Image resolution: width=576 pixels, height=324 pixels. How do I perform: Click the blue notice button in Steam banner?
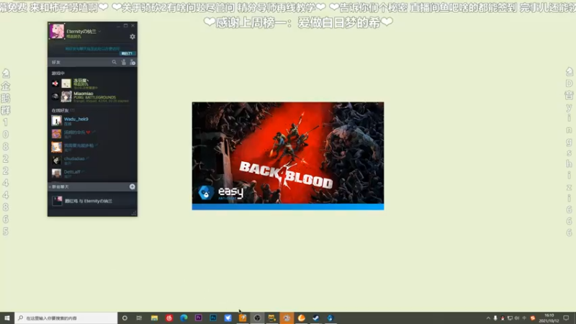[x=127, y=53]
